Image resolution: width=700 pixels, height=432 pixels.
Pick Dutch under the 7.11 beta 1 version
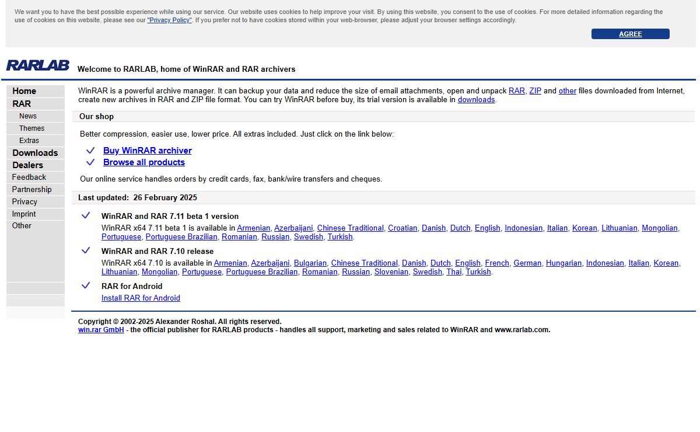coord(460,228)
